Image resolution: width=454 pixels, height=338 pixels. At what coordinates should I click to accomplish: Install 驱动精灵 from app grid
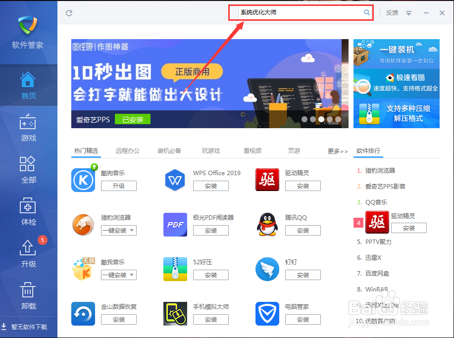[303, 186]
